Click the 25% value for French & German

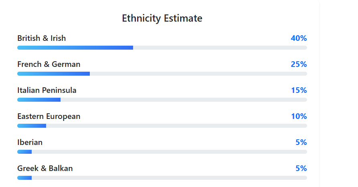pyautogui.click(x=299, y=64)
